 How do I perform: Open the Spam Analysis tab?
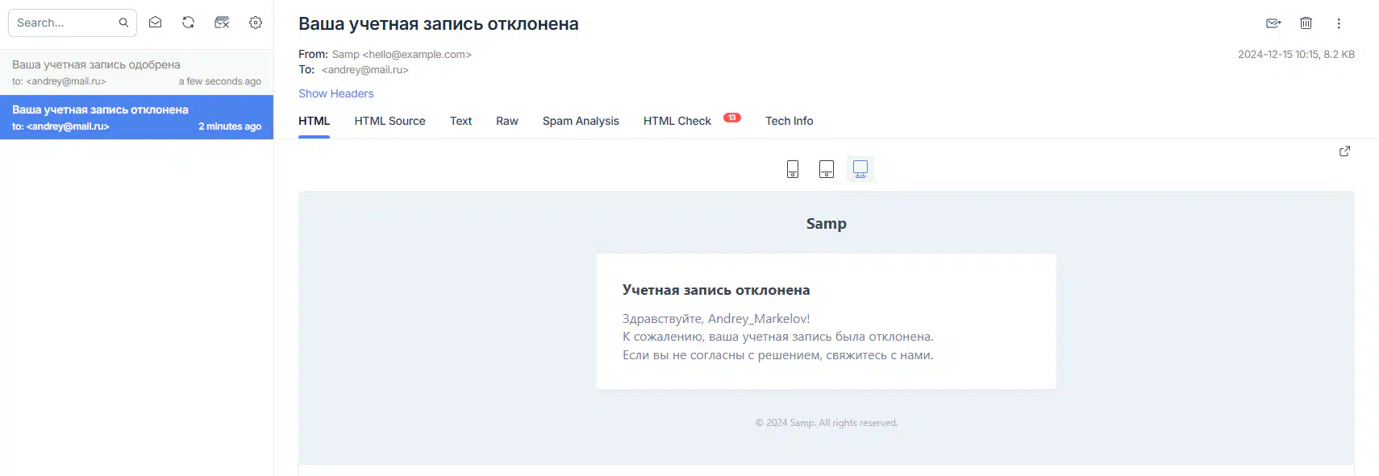click(581, 121)
